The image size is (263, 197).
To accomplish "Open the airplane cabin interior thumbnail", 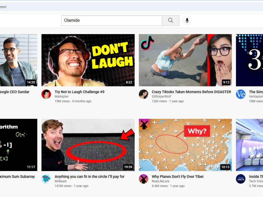I will (x=249, y=145).
